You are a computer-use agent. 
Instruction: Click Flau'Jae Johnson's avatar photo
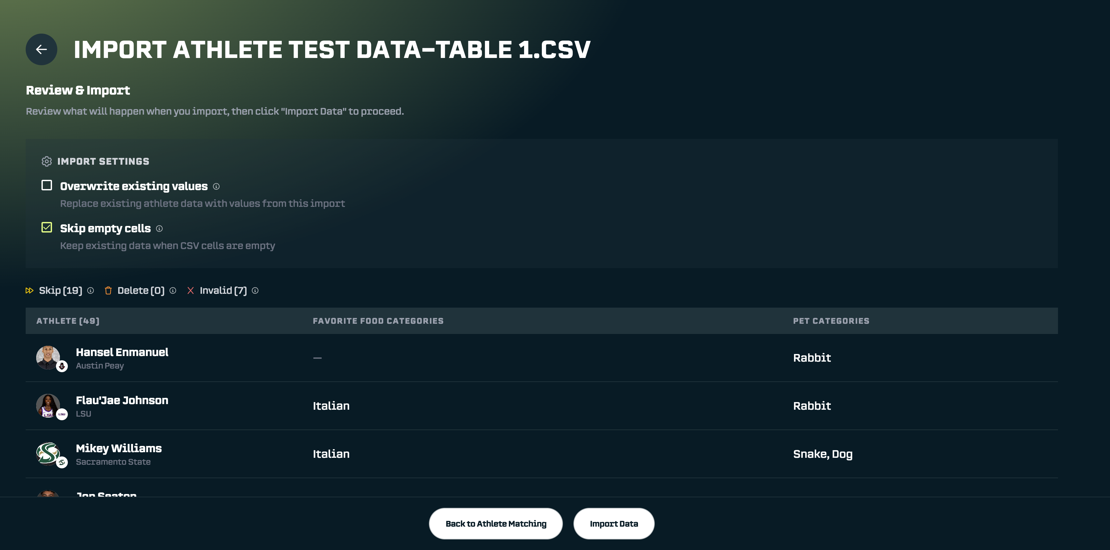pyautogui.click(x=48, y=406)
